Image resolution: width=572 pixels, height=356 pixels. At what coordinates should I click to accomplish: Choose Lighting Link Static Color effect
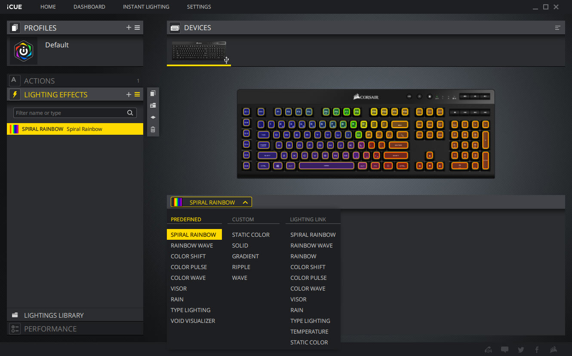309,342
